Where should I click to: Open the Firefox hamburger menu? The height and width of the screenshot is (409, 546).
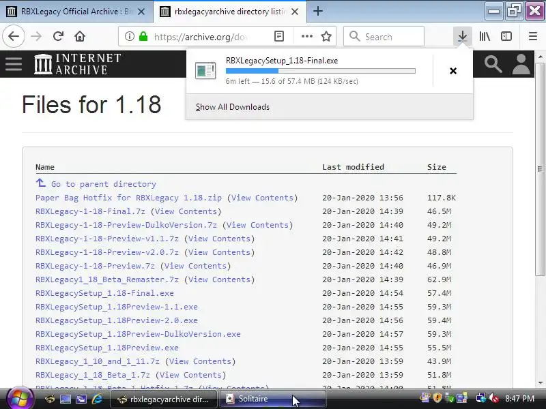(533, 36)
